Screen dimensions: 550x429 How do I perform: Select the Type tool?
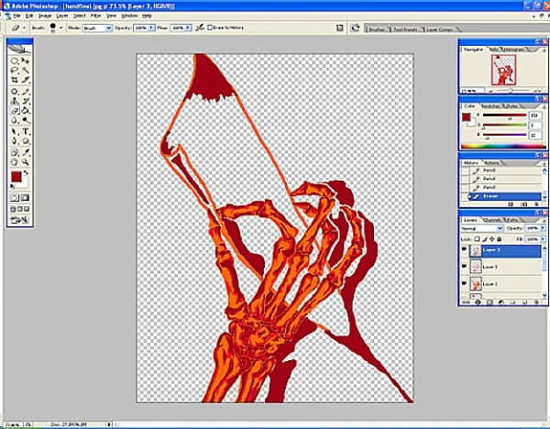pyautogui.click(x=26, y=132)
